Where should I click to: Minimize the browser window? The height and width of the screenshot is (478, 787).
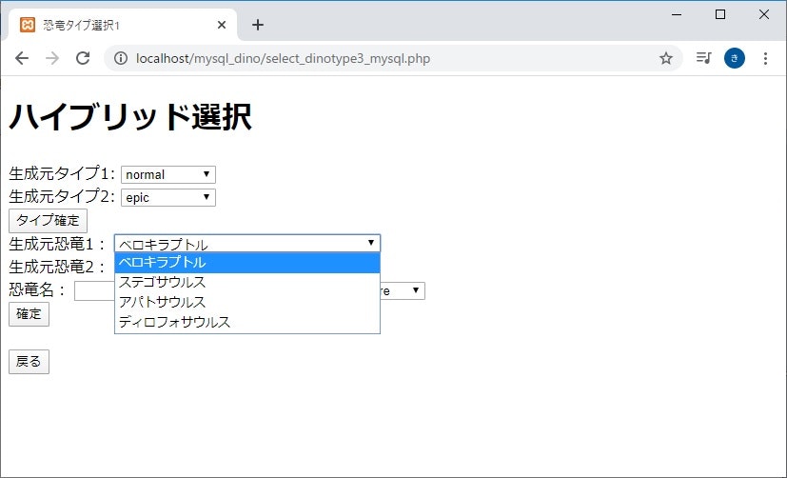[x=677, y=14]
